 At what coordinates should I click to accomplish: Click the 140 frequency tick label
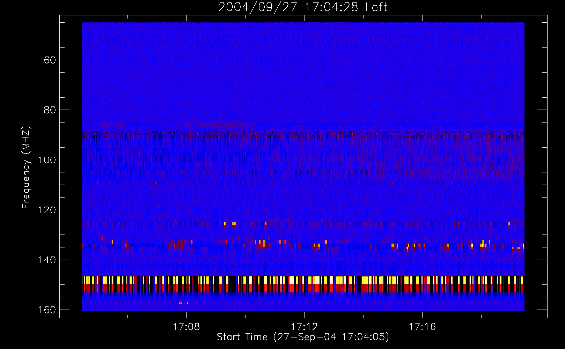click(47, 260)
